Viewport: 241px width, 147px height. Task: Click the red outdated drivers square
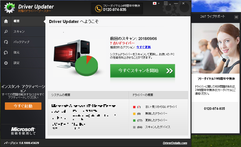click(x=134, y=107)
